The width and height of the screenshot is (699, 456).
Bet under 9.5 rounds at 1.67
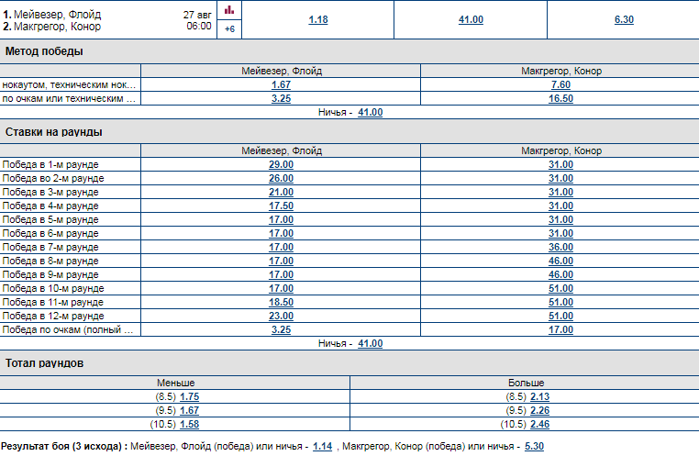190,410
